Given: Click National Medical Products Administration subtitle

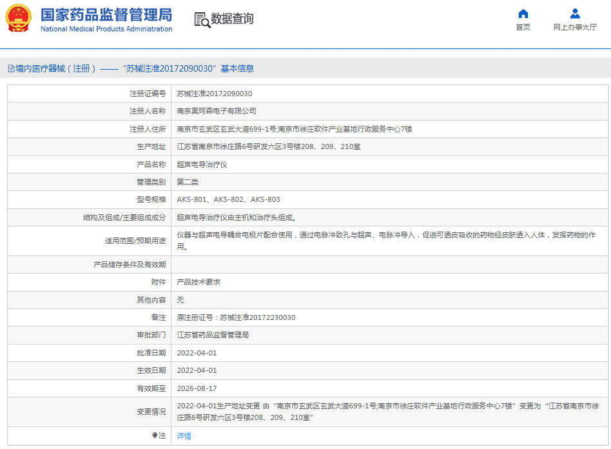Looking at the screenshot, I should [x=106, y=29].
